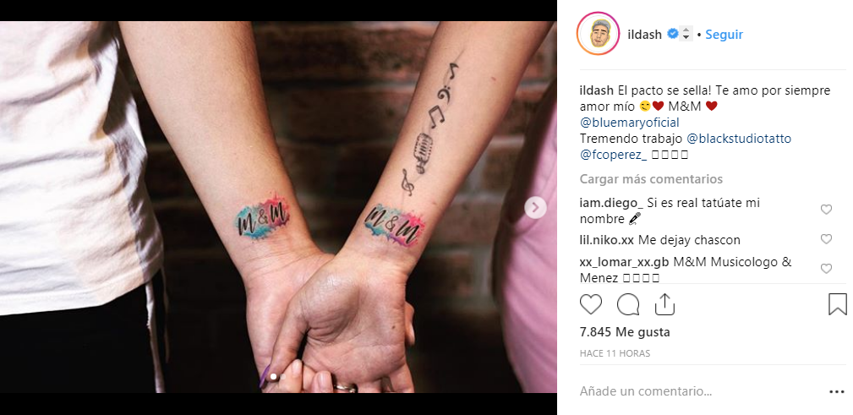Like the lil.niko.xx comment heart
Screen dimensions: 853x415
[826, 239]
